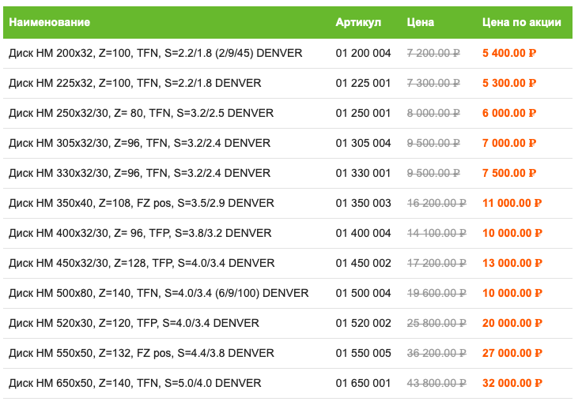Click the Цена по акции column header
This screenshot has height=409, width=582.
coord(521,23)
